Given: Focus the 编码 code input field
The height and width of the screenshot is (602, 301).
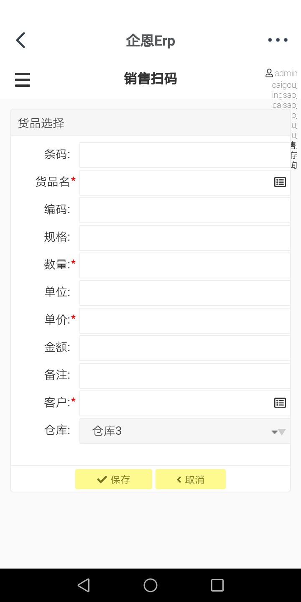Looking at the screenshot, I should (184, 210).
